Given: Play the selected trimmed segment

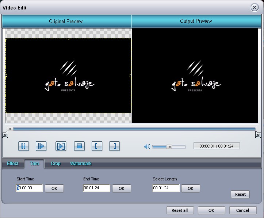Looking at the screenshot, I should pyautogui.click(x=61, y=146).
